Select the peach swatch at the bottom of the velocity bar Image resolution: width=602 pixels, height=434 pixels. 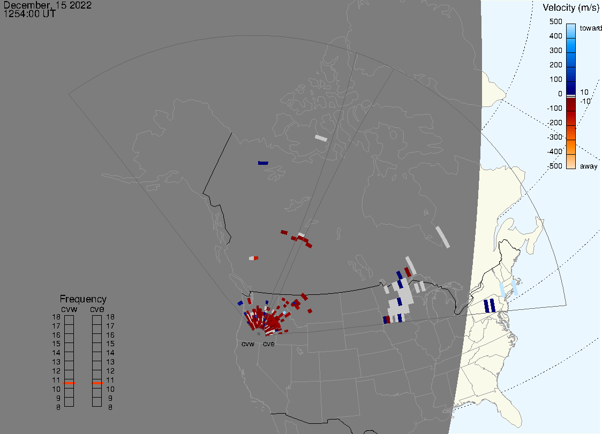coord(571,162)
